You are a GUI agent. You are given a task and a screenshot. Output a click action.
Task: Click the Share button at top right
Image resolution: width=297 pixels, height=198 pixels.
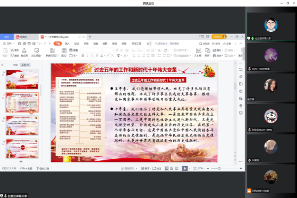[227, 44]
